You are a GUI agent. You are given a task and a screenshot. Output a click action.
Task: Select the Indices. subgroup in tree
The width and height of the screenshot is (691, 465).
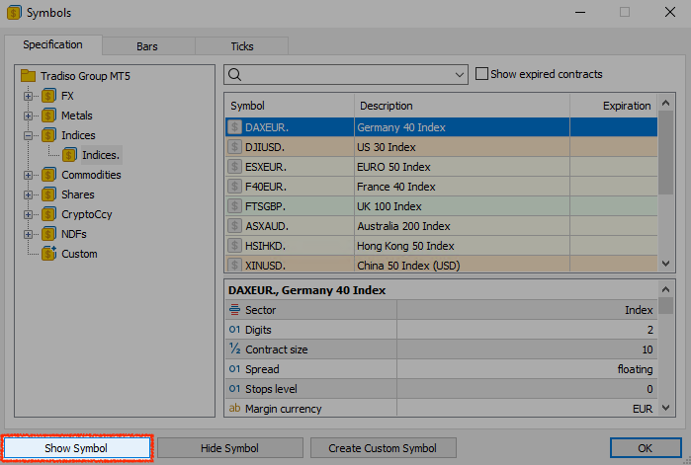(101, 155)
